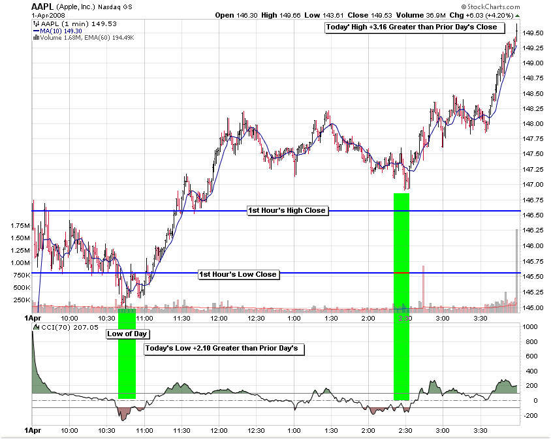This screenshot has width=551, height=440.
Task: Click the 11:30 time label under price panel
Action: 181,319
